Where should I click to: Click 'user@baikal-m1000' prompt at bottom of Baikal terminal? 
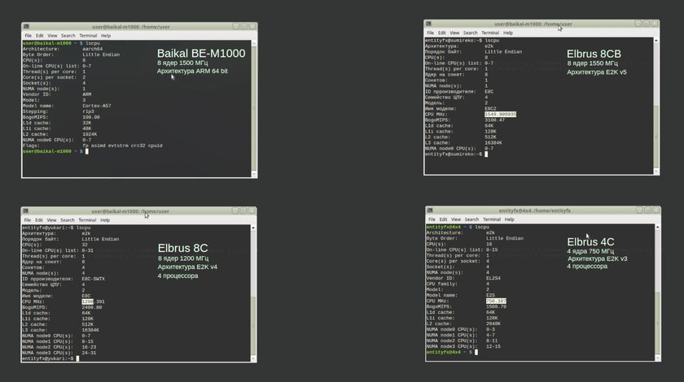tap(46, 151)
